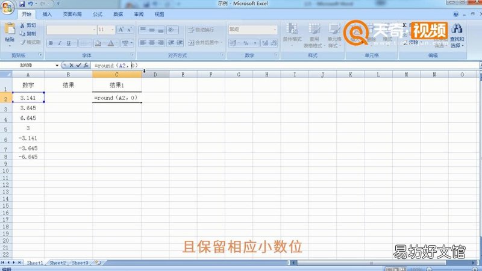Open the Name Box dropdown arrow

click(57, 65)
